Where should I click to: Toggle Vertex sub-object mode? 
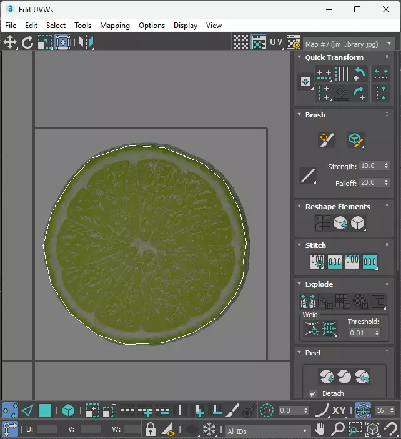(10, 411)
